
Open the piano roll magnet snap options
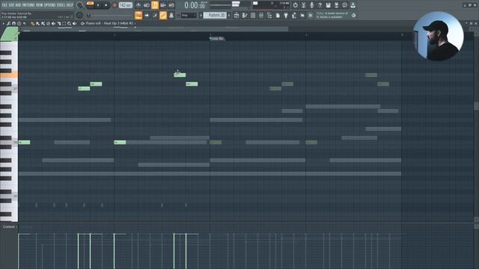[13, 23]
